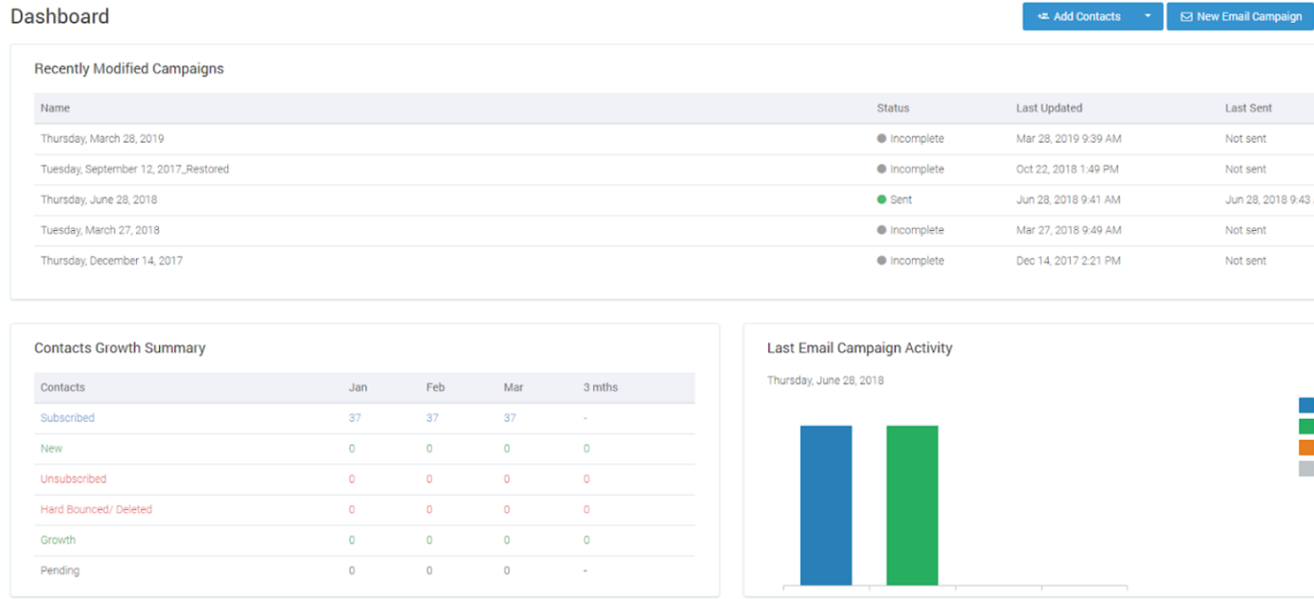Click the gray legend swatch in the chart legend
The height and width of the screenshot is (599, 1314).
coord(1305,468)
